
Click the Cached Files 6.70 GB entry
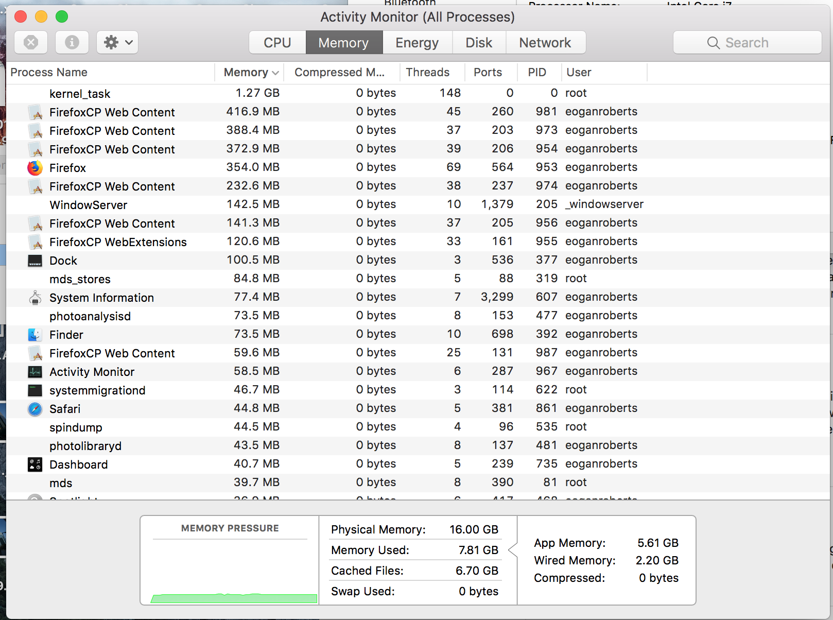[415, 571]
